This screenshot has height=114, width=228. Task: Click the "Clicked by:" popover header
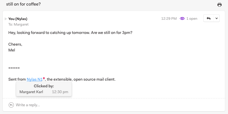click(x=44, y=86)
